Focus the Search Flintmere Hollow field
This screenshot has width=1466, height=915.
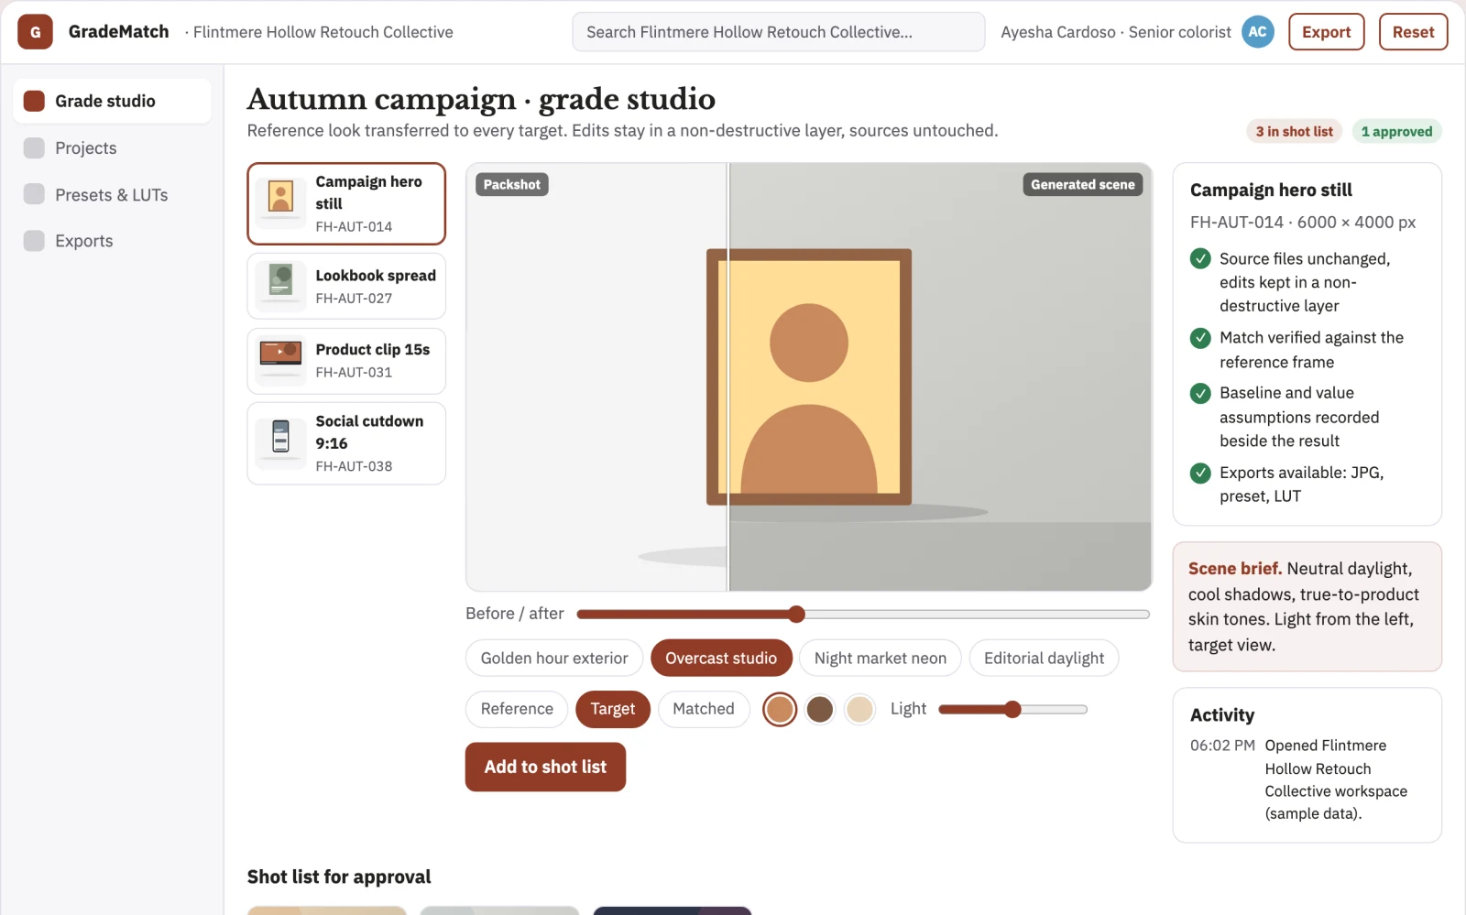[x=778, y=32]
